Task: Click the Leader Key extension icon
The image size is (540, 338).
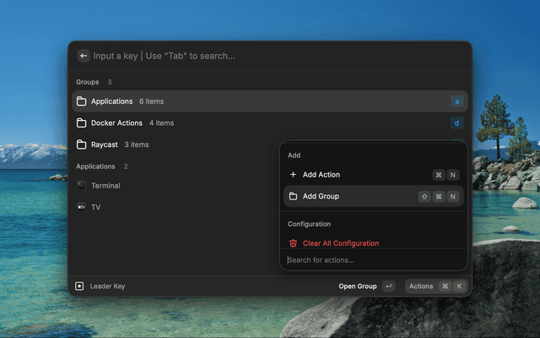Action: (79, 286)
